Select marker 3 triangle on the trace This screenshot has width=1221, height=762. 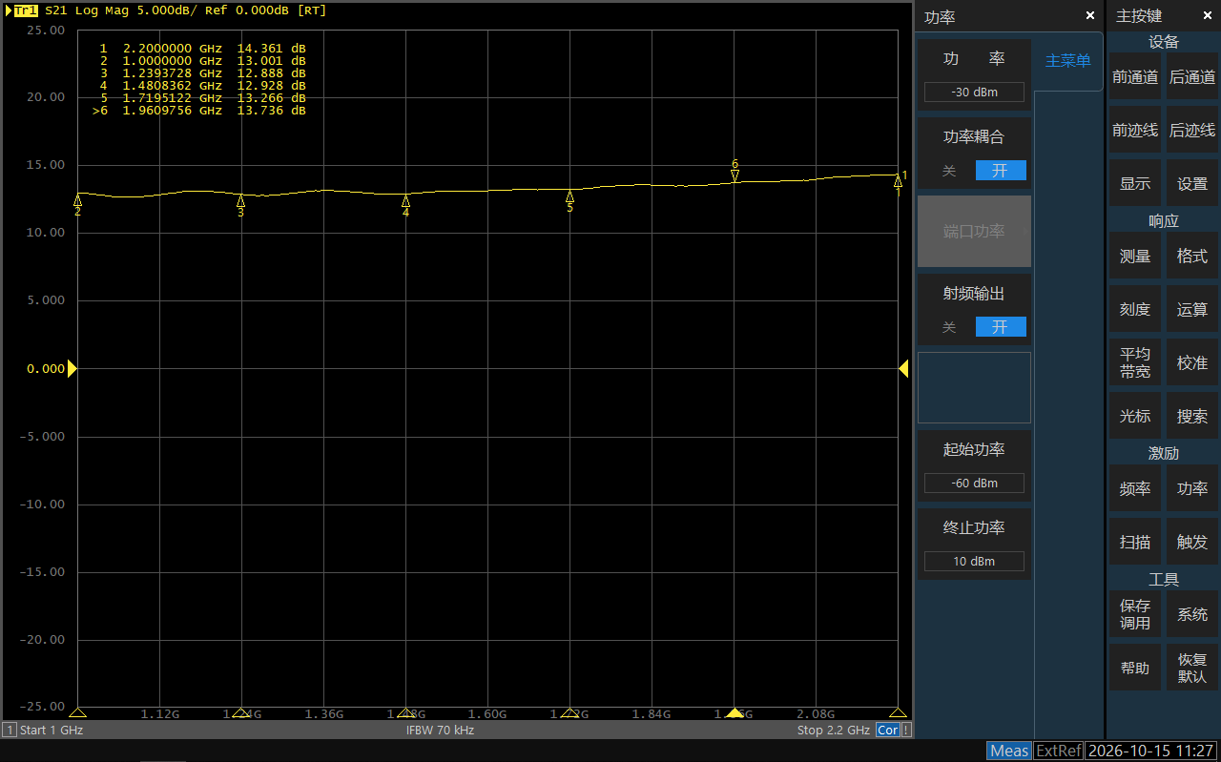point(240,200)
